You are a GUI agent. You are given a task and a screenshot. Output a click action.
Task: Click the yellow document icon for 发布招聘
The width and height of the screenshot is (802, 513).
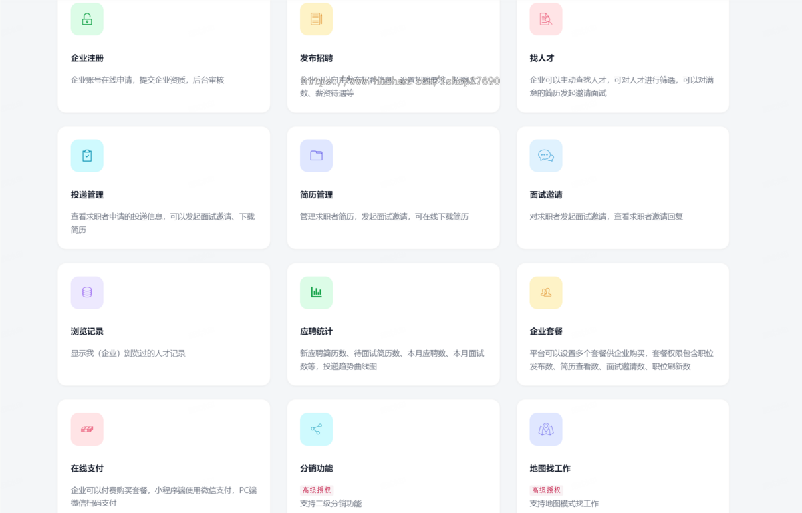[316, 19]
